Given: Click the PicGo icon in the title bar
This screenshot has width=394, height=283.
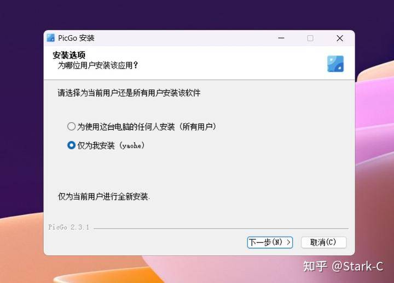Looking at the screenshot, I should click(x=51, y=38).
